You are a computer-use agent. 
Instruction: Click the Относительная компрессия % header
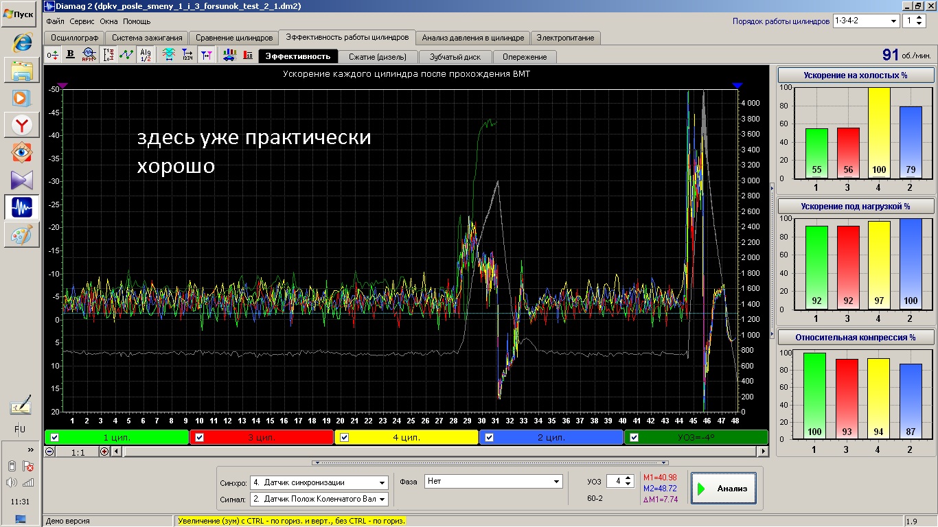855,337
